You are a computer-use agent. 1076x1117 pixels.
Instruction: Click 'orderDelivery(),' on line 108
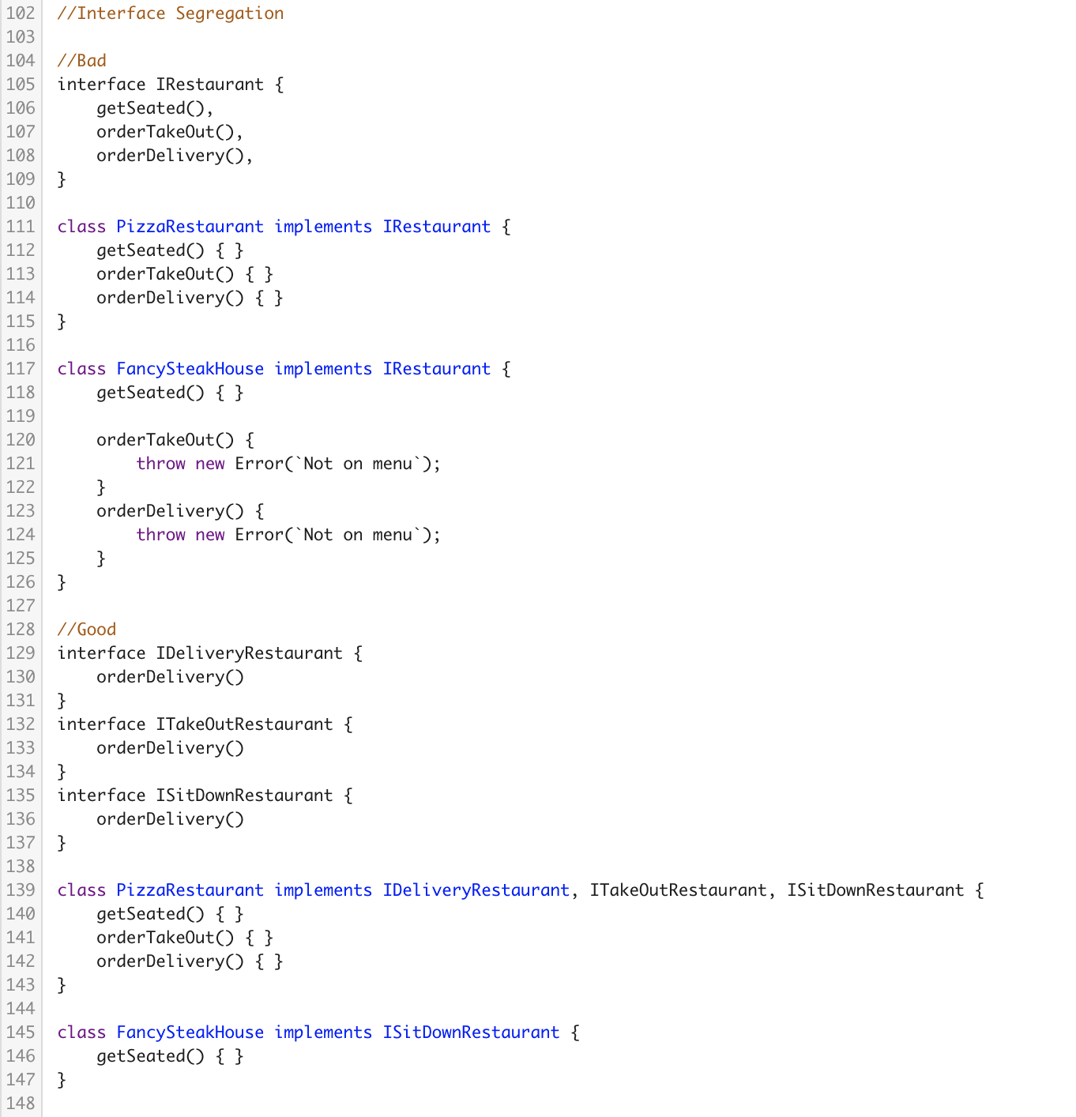click(x=175, y=156)
